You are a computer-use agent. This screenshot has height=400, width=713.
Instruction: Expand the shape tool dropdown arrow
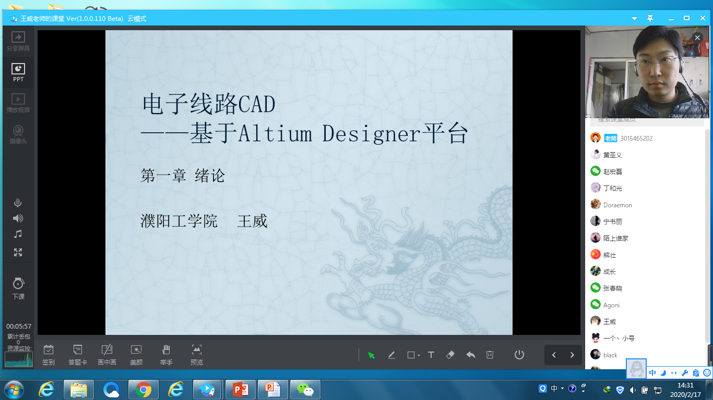pos(419,356)
